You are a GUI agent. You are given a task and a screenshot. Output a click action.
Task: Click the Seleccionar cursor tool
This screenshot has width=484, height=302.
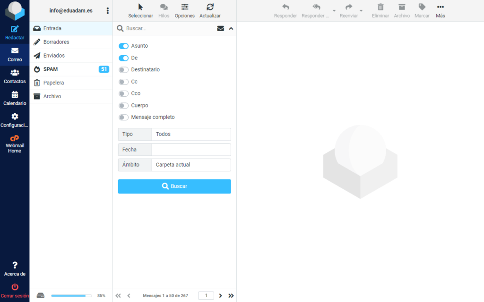140,7
